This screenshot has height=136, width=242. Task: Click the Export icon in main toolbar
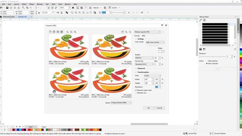coord(53,8)
